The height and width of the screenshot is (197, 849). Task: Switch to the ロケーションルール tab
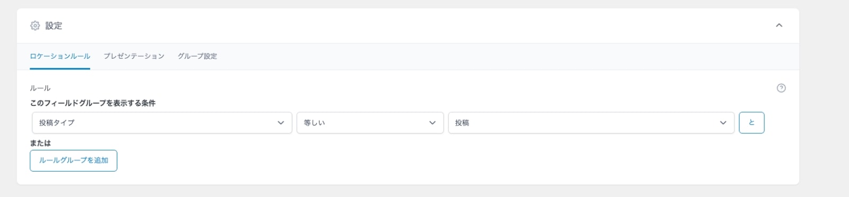click(60, 56)
